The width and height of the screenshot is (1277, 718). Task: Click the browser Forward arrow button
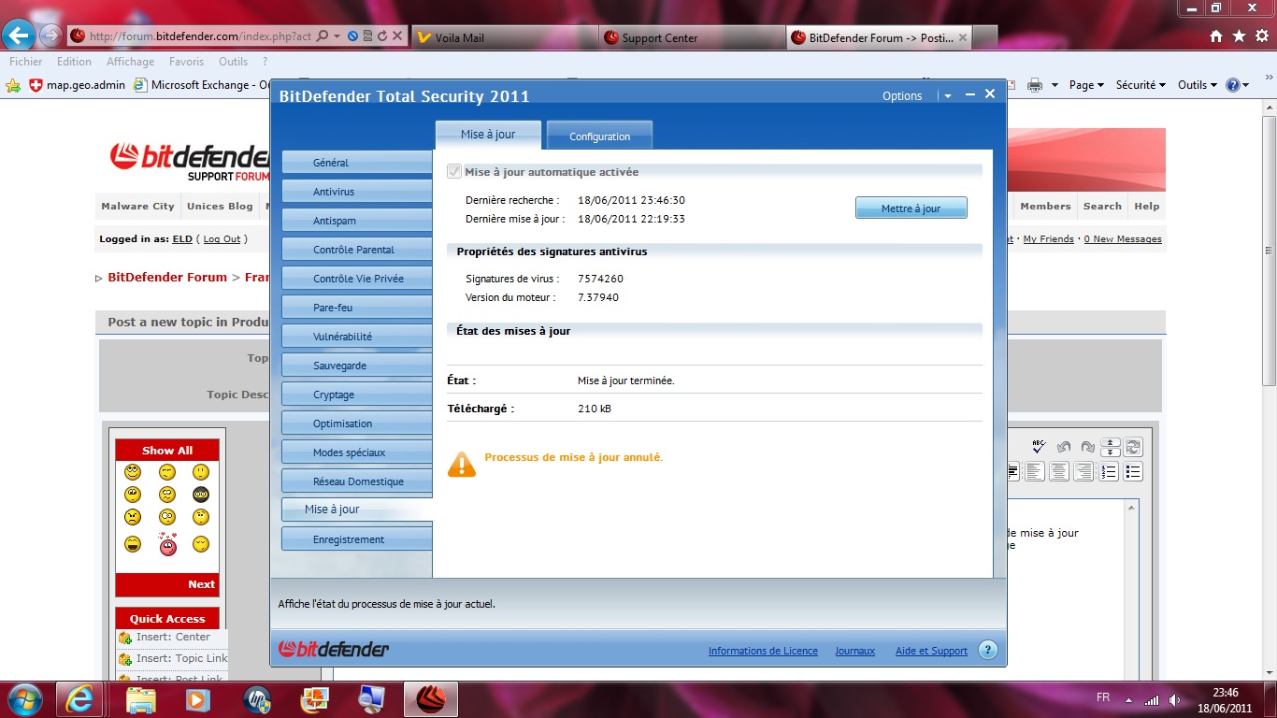(x=50, y=36)
